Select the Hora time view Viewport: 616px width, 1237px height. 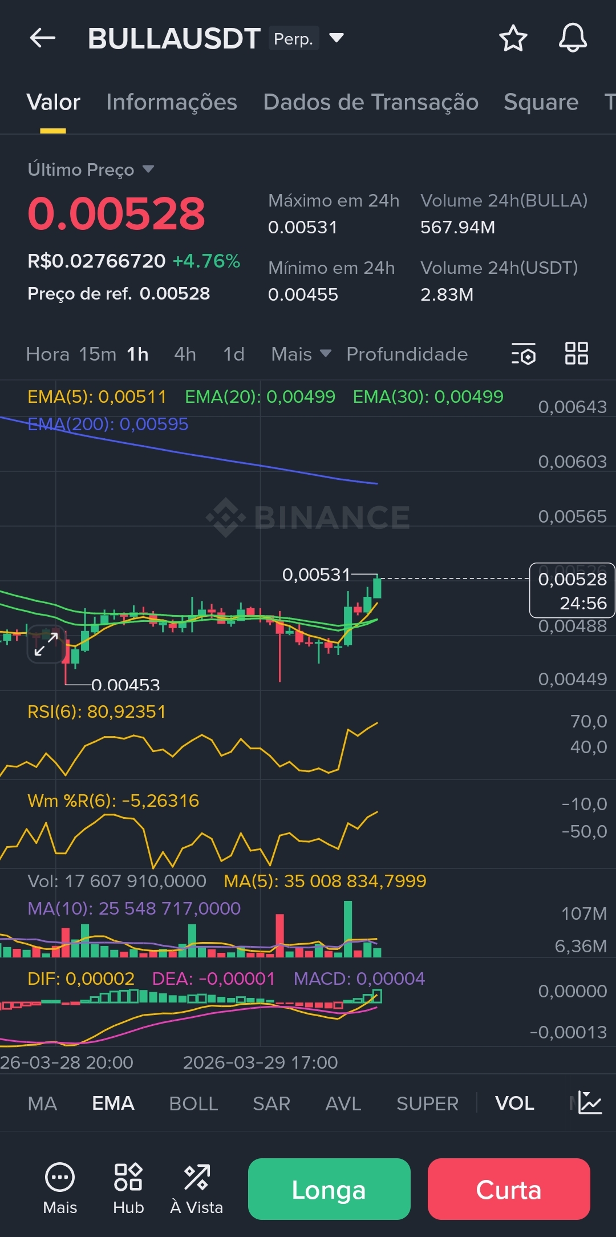[48, 354]
